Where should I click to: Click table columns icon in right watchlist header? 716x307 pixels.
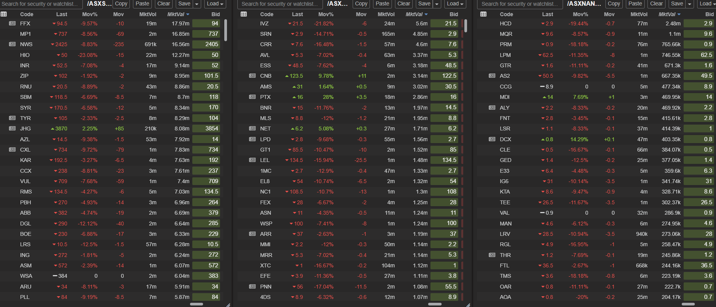coord(484,14)
